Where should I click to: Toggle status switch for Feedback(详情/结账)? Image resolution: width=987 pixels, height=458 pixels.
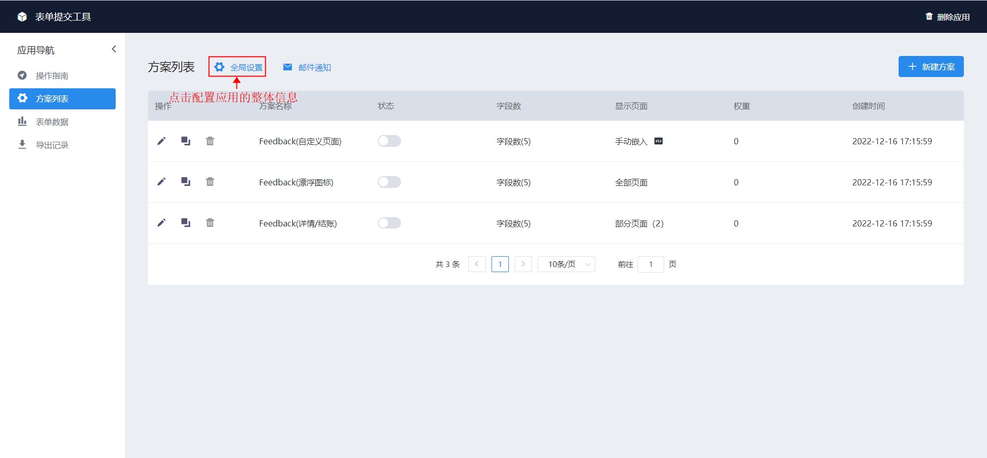(389, 223)
